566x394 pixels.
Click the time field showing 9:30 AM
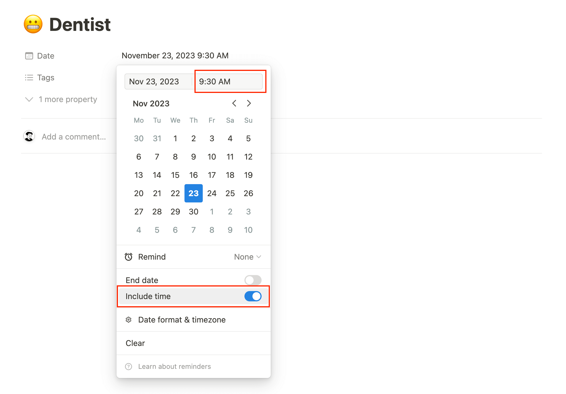[229, 81]
